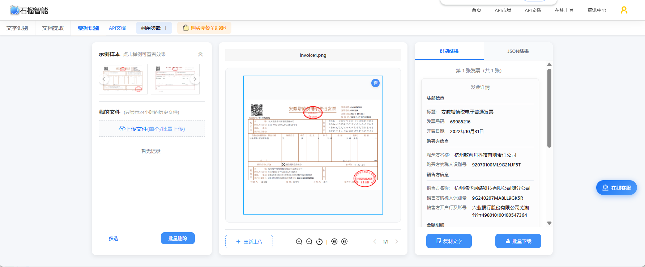This screenshot has height=267, width=645.
Task: Click the 多选 link
Action: (x=114, y=238)
